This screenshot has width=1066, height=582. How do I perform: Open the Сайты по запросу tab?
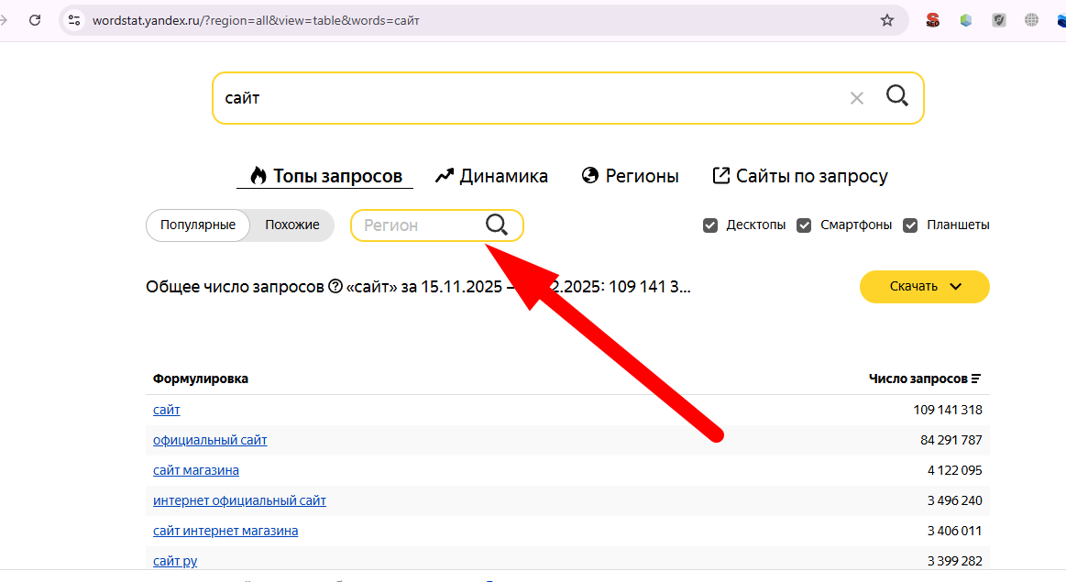click(x=800, y=176)
